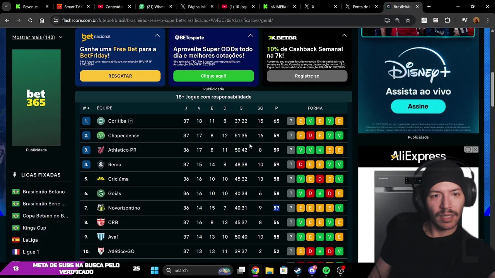
Task: Open File Explorer from taskbar
Action: [x=270, y=270]
